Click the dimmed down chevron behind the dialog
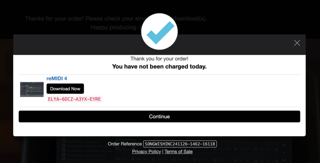320x163 pixels. 284,160
